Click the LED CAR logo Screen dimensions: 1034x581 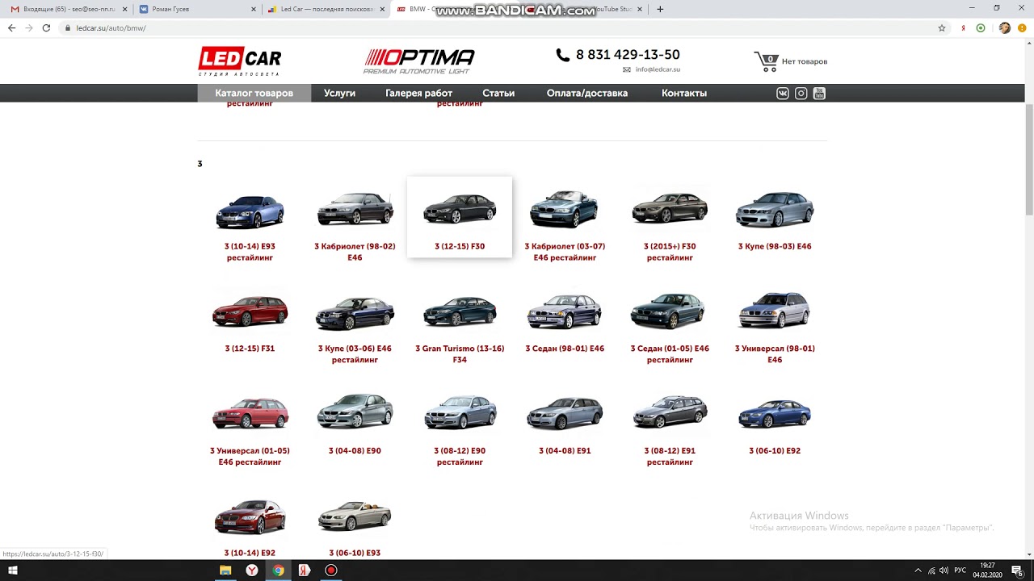(x=240, y=61)
